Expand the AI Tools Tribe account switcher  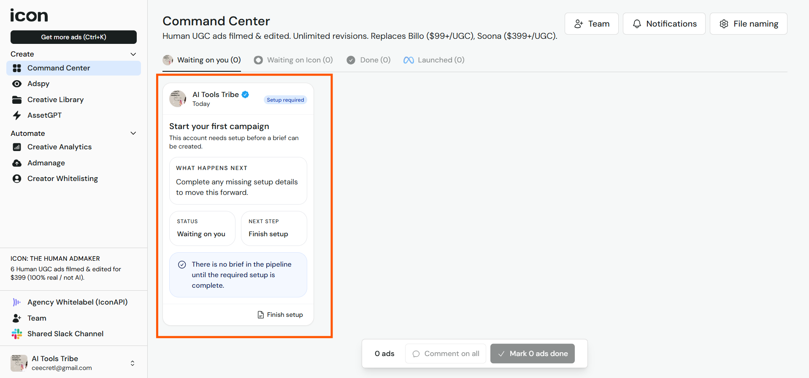133,363
